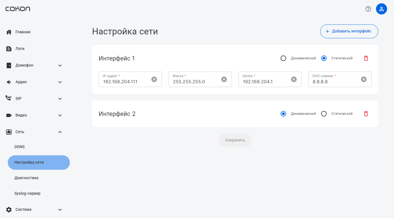The width and height of the screenshot is (394, 218).
Task: Open Syslog-сервер in the sidebar
Action: click(27, 193)
